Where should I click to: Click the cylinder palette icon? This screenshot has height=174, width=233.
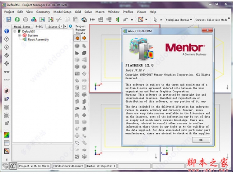77,87
